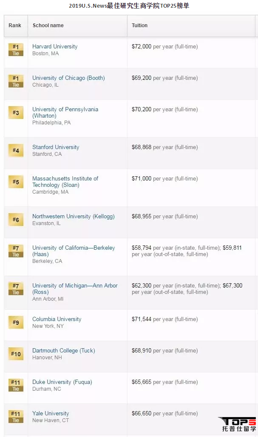Open University of California—Berkeley (Haas) link
This screenshot has width=258, height=437.
point(74,248)
